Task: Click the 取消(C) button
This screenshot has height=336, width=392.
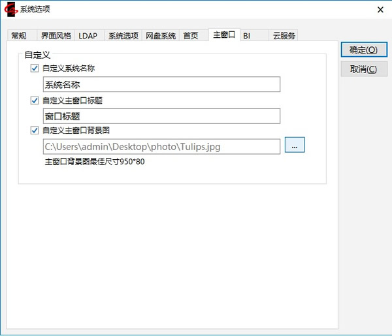Action: 364,69
